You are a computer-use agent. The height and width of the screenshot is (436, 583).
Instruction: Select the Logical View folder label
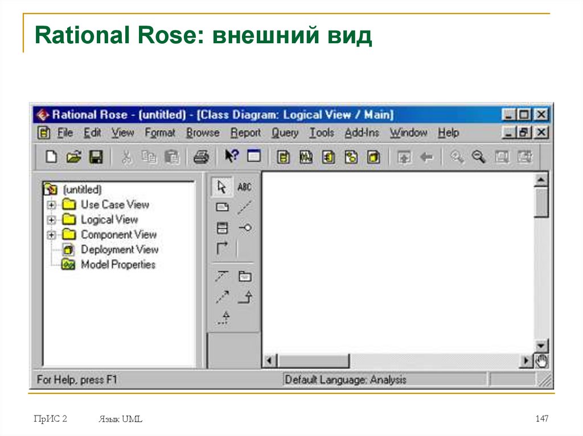click(109, 220)
